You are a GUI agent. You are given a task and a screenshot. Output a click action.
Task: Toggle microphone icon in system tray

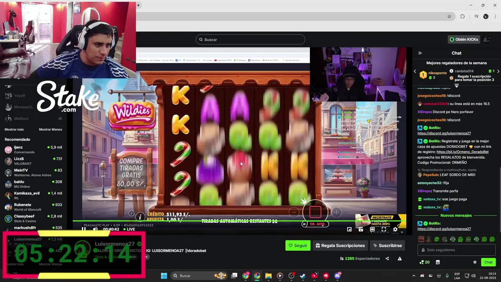click(447, 276)
